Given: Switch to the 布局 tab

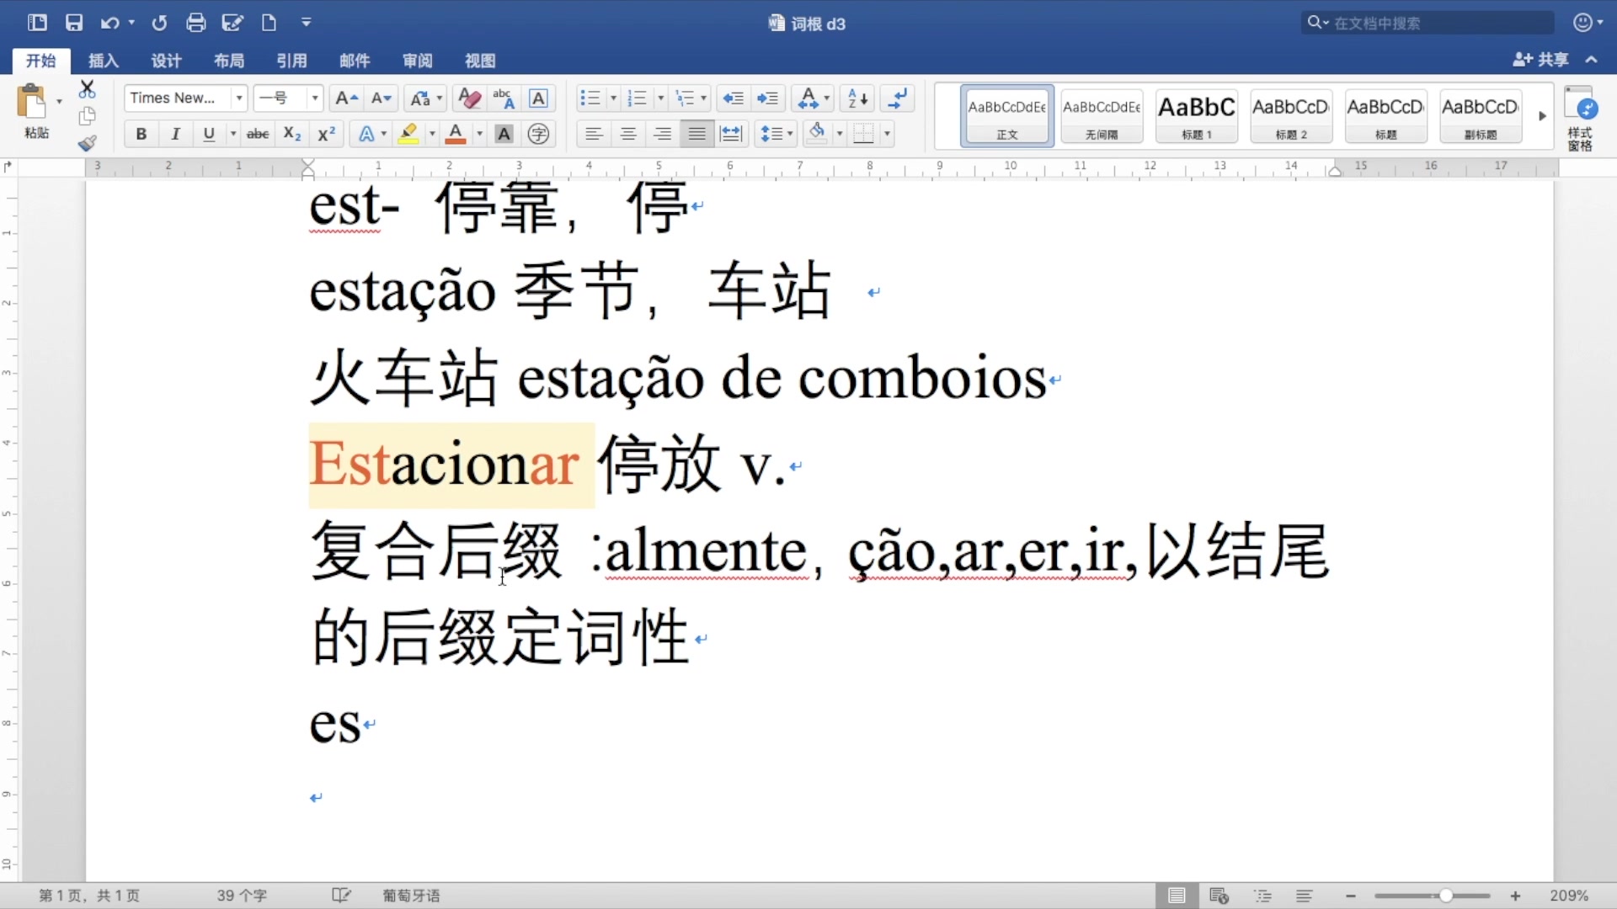Looking at the screenshot, I should pyautogui.click(x=229, y=61).
